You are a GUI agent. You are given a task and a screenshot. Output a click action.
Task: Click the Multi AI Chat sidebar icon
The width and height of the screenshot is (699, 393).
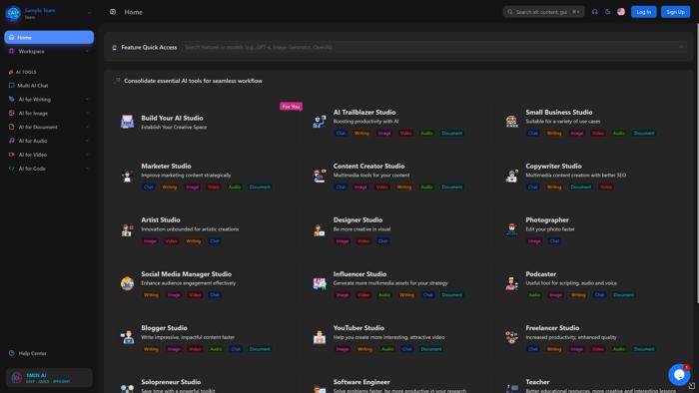coord(12,86)
